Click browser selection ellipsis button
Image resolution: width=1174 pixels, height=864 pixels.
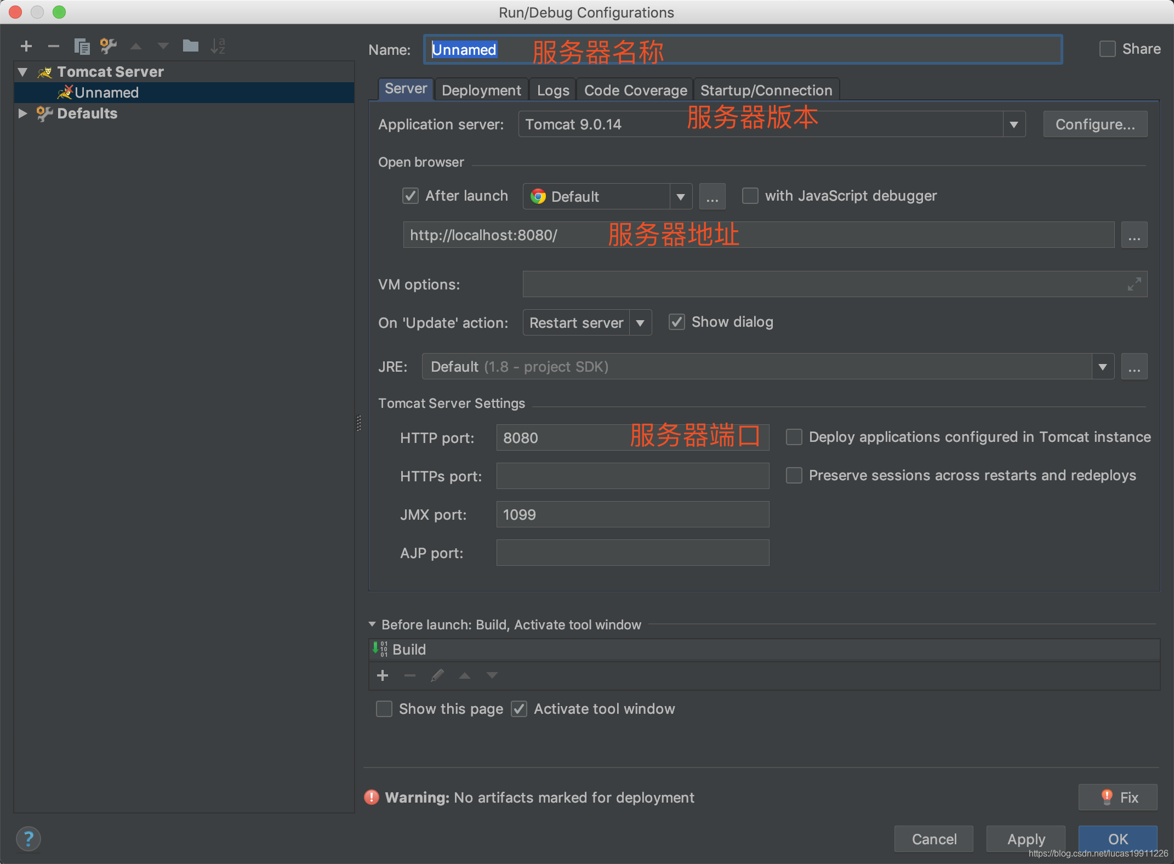(x=713, y=196)
